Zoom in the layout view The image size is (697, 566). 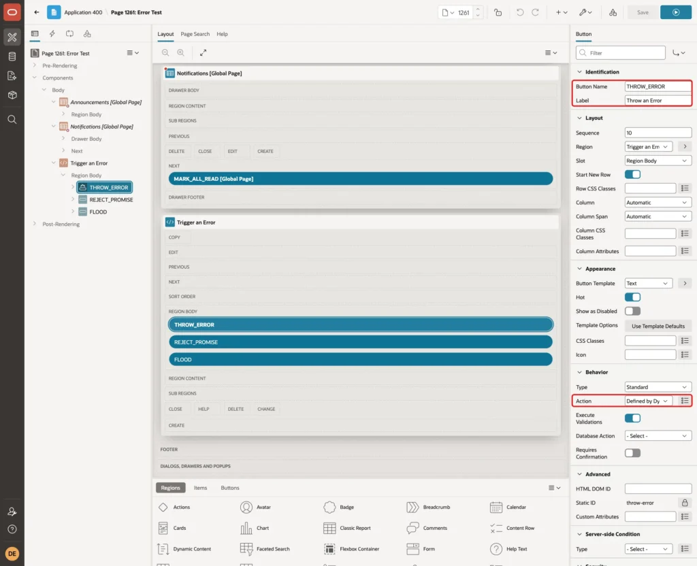180,52
